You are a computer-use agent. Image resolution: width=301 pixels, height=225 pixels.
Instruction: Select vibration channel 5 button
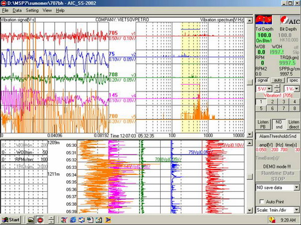[x=261, y=108]
